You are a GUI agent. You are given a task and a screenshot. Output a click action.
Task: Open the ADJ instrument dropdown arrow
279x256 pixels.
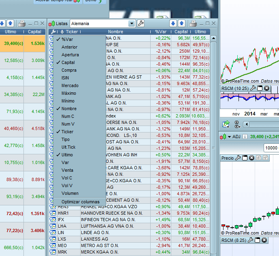click(229, 137)
